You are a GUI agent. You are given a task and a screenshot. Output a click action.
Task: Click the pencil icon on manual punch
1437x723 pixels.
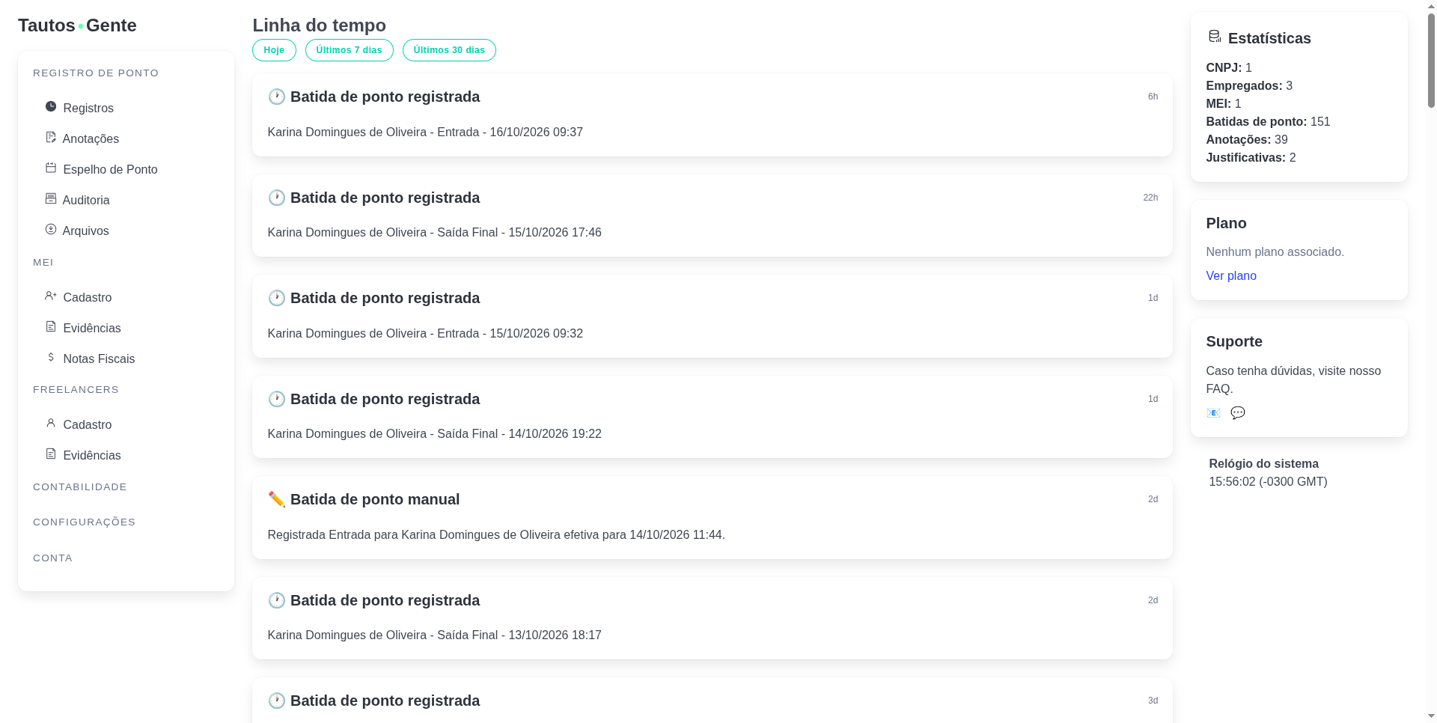(x=276, y=499)
